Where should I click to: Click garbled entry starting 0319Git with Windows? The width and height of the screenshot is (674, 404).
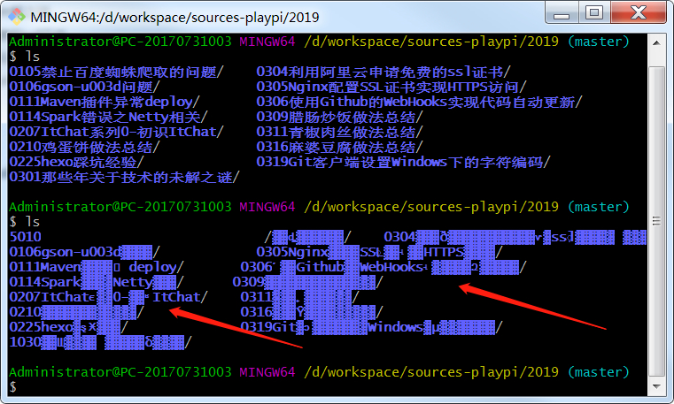(371, 327)
